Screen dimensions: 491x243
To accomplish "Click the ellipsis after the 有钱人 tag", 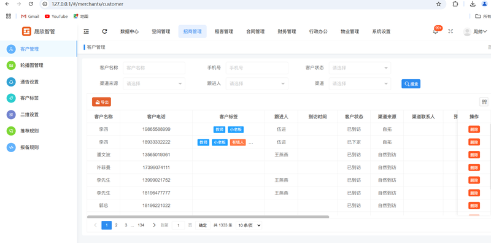I will 250,142.
